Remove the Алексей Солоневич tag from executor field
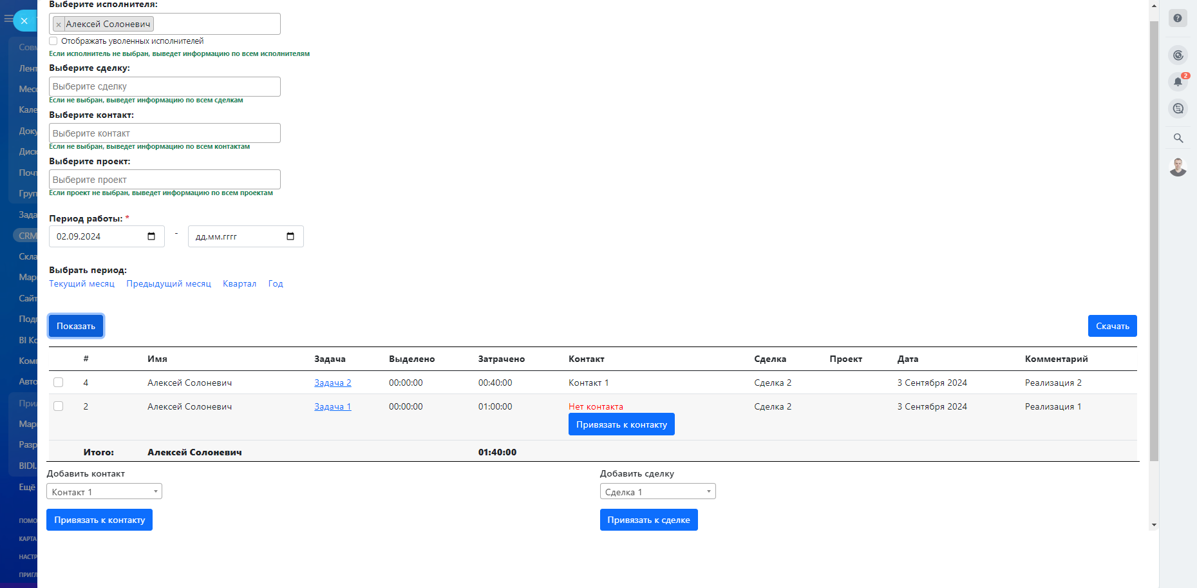The image size is (1197, 588). tap(59, 24)
